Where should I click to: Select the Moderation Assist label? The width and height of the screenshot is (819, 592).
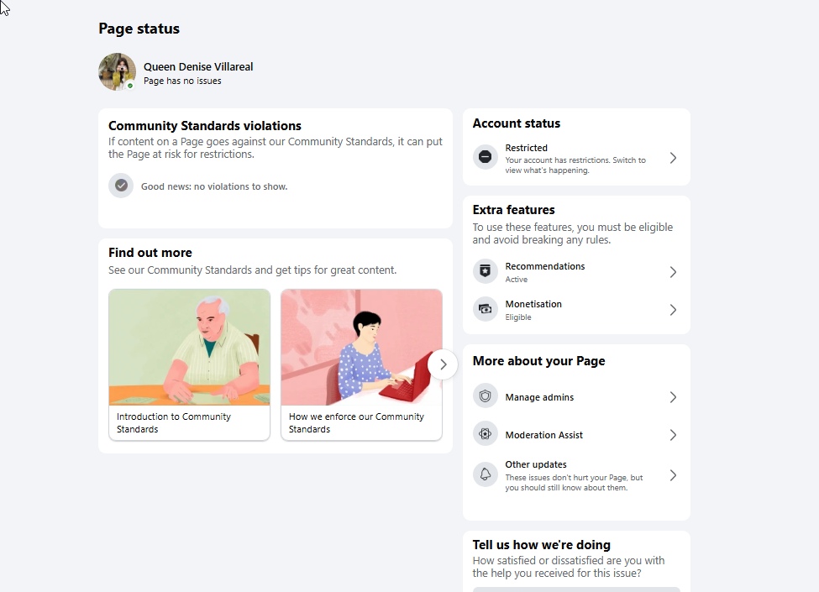[x=543, y=435]
